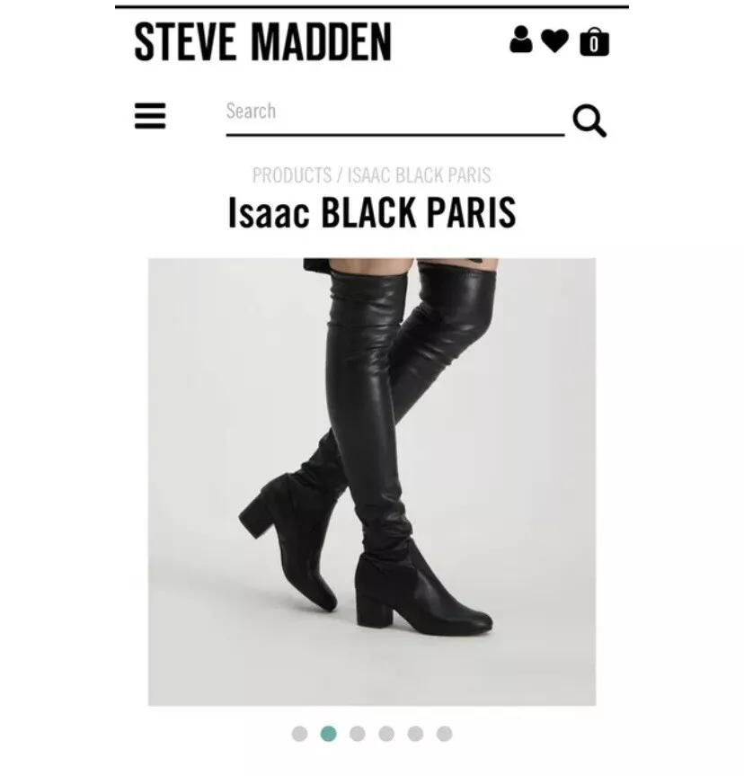Viewport: 744px width, 776px height.
Task: Open the shopping bag icon
Action: (594, 41)
